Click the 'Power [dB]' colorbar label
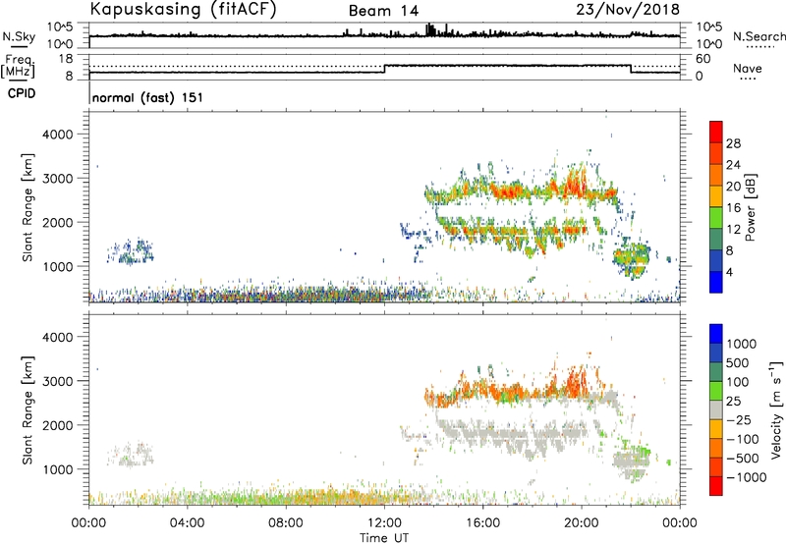 [x=750, y=207]
